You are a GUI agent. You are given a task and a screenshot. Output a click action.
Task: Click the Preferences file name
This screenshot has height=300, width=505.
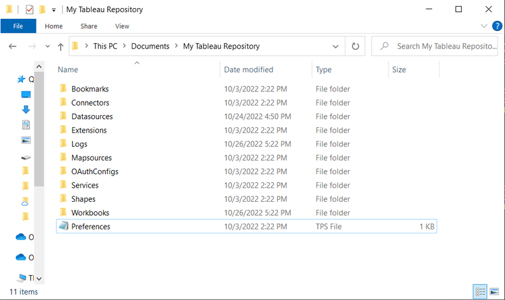(91, 227)
